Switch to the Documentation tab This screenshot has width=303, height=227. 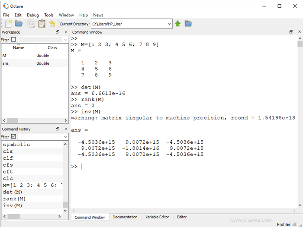[x=125, y=217]
